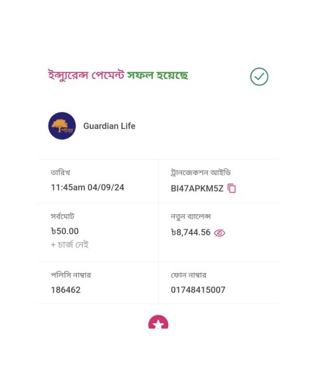
Task: Tap the pink star button at bottom
Action: 158,322
